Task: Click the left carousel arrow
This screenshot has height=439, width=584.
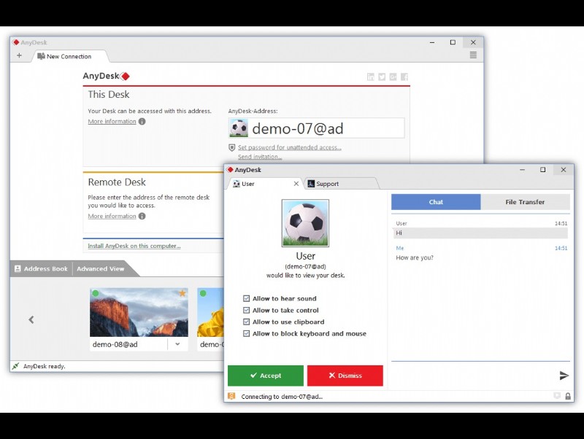Action: tap(31, 319)
